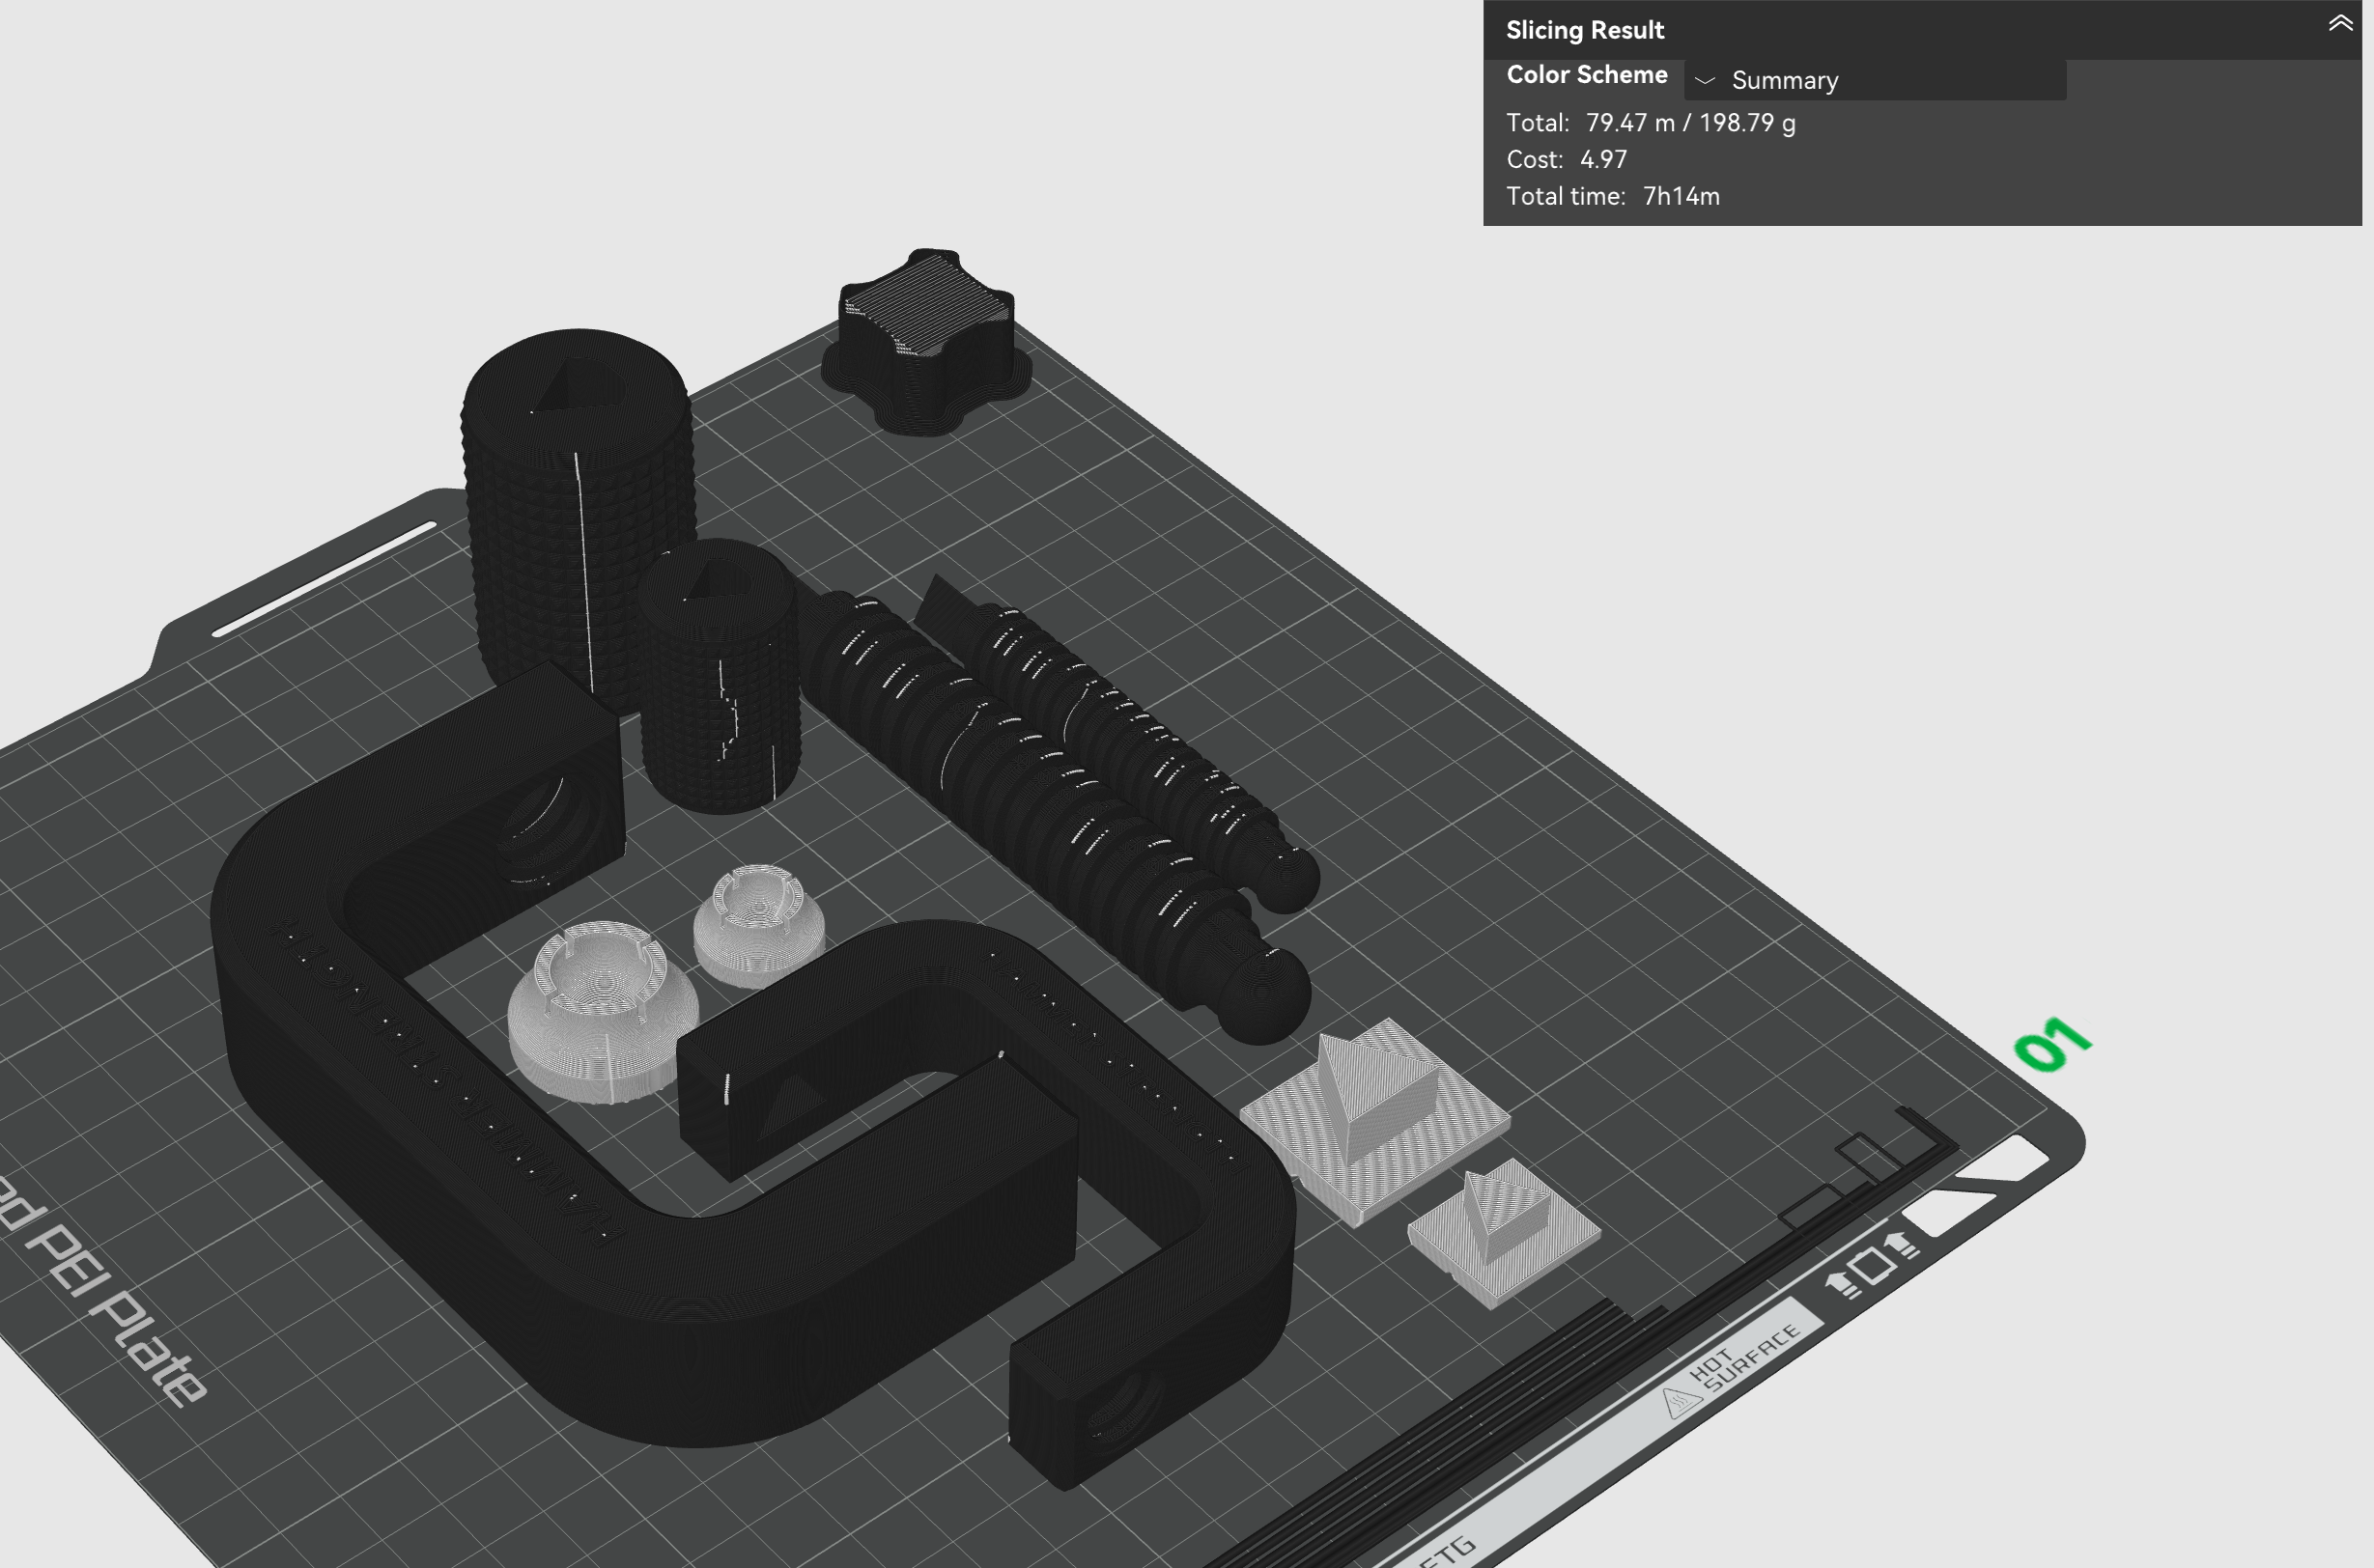This screenshot has width=2374, height=1568.
Task: Open the Summary color scheme dropdown
Action: coord(1784,81)
